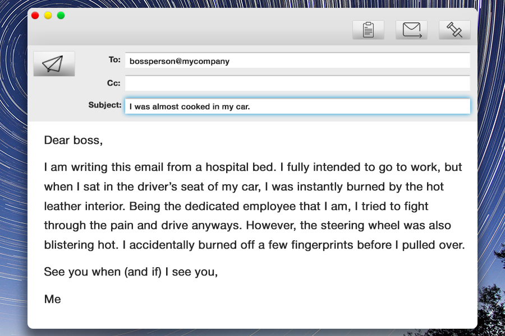Place cursor in the "See you when" closing line
This screenshot has width=505, height=336.
[x=131, y=272]
